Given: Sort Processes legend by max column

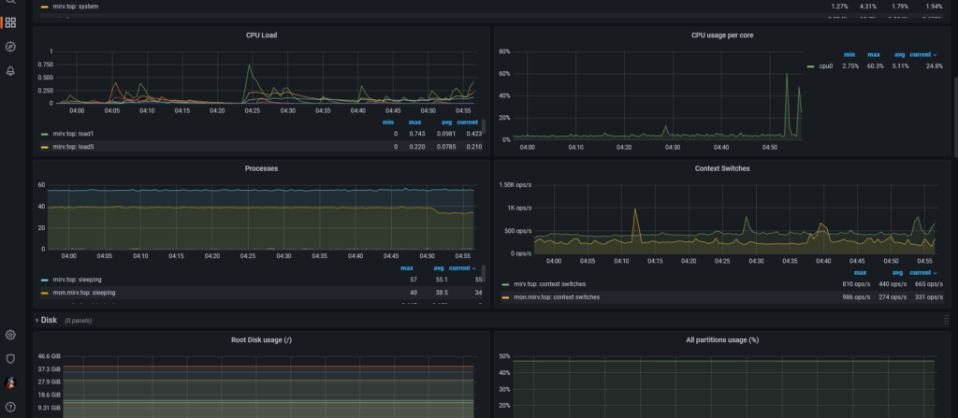Looking at the screenshot, I should (x=407, y=268).
